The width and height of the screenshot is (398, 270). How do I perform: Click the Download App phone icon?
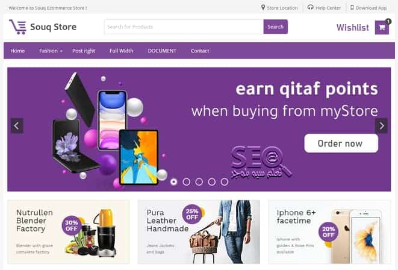tap(352, 7)
